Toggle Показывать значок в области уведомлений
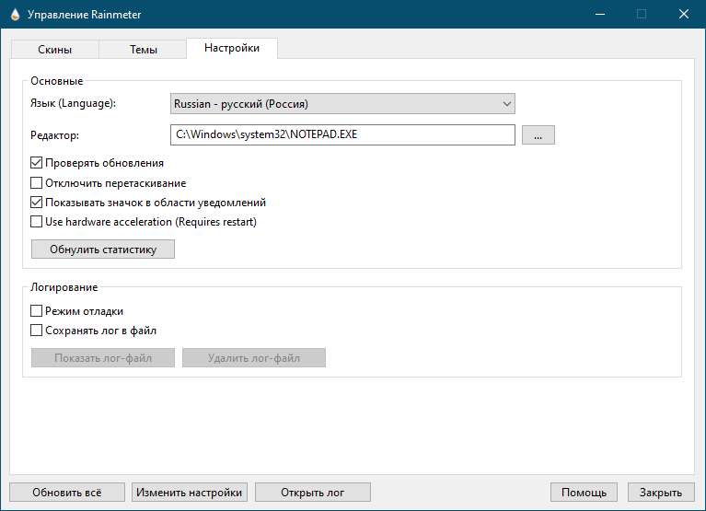Image resolution: width=706 pixels, height=511 pixels. [x=37, y=203]
